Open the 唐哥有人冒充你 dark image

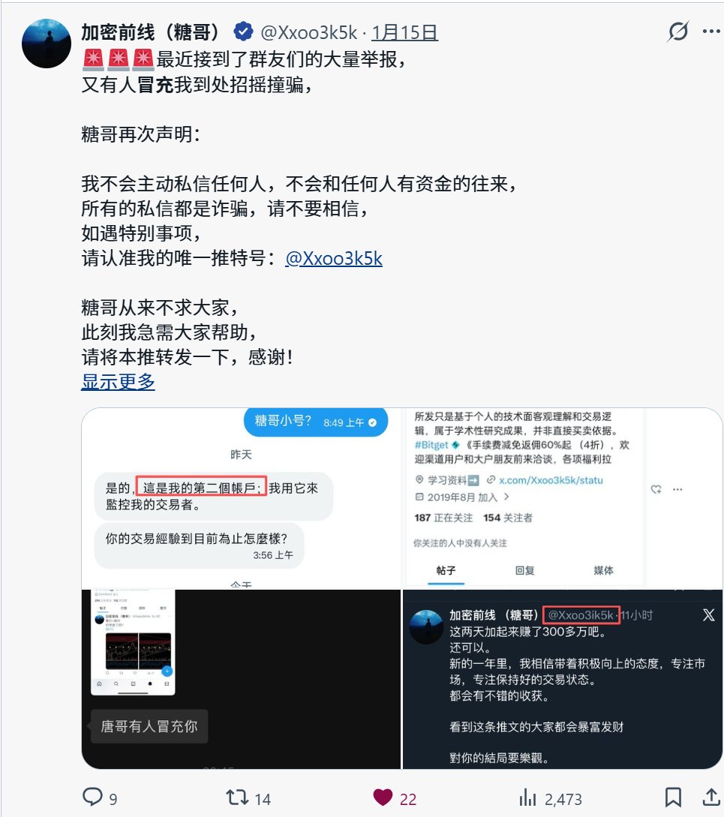(x=241, y=679)
